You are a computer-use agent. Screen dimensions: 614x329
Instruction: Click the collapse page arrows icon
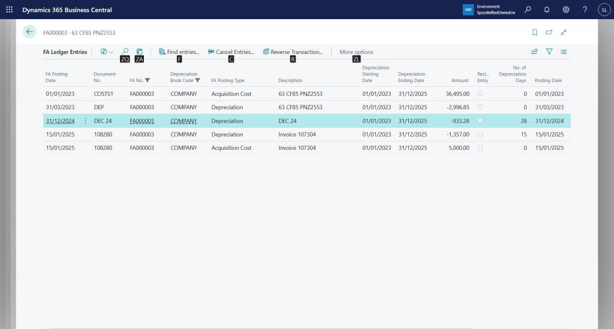pos(564,32)
